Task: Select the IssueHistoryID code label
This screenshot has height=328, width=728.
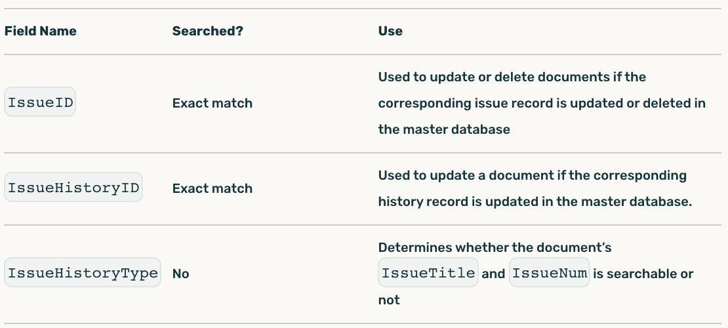Action: click(73, 188)
